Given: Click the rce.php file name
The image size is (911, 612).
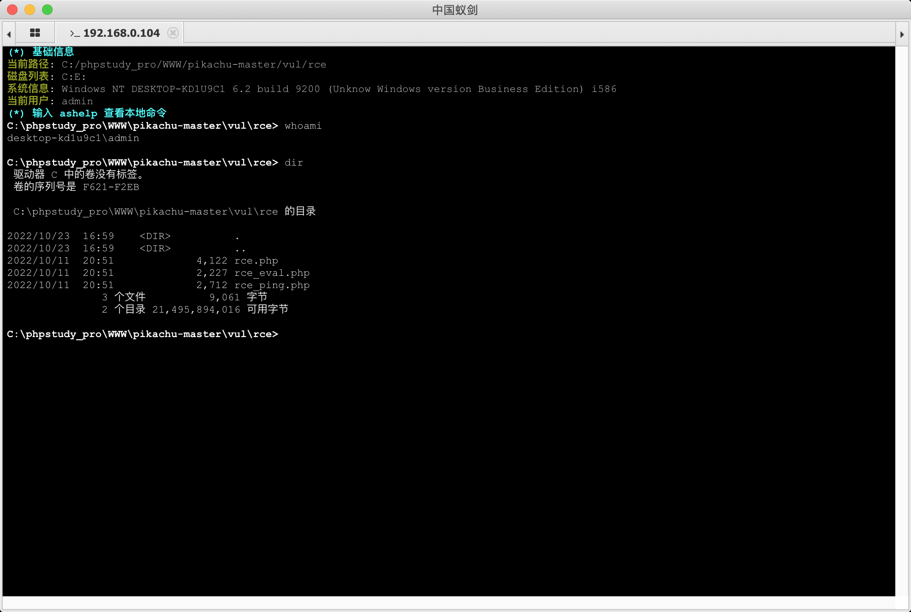Looking at the screenshot, I should (x=256, y=260).
